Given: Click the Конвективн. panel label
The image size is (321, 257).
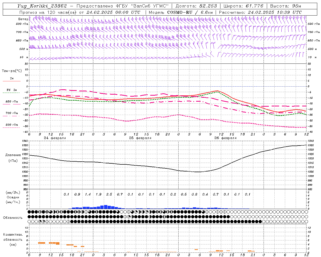Looking at the screenshot, I should pyautogui.click(x=13, y=235).
